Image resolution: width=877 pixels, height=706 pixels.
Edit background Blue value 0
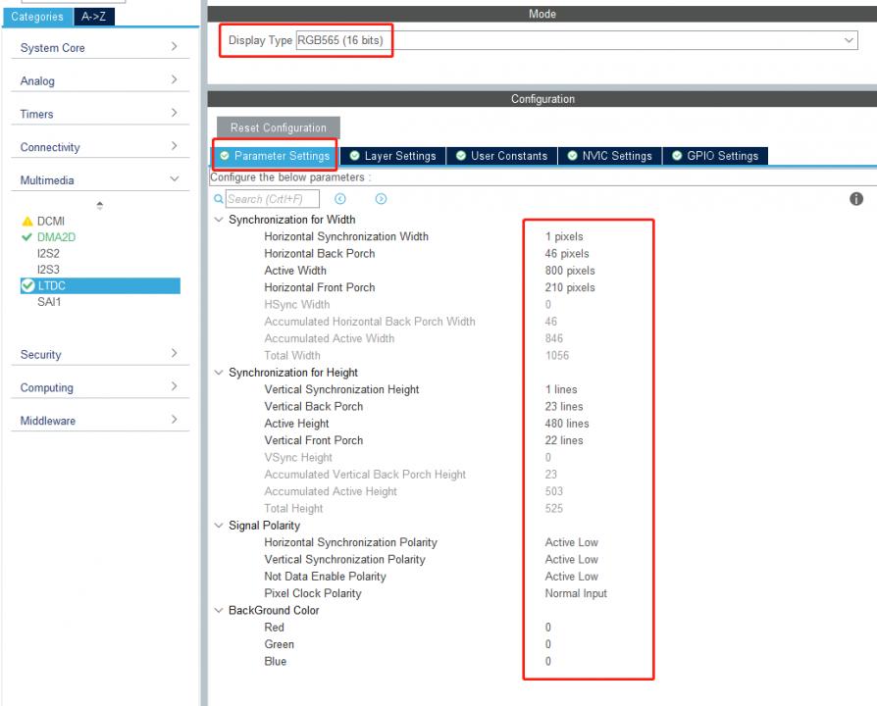tap(548, 661)
